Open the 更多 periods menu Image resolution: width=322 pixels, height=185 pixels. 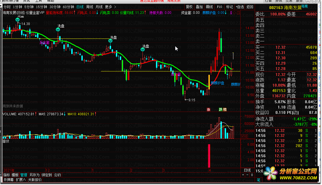(109, 7)
